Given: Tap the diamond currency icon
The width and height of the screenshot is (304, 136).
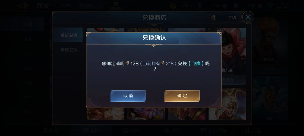Looking at the screenshot, I should point(200,6).
